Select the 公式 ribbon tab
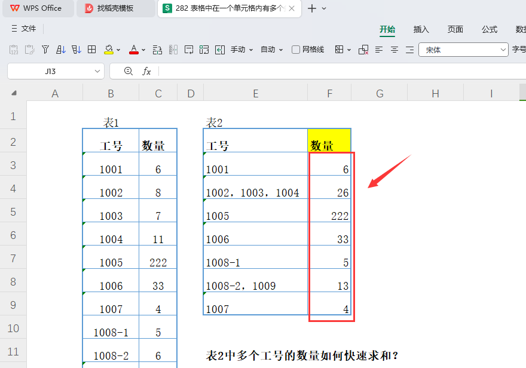Image resolution: width=526 pixels, height=368 pixels. tap(490, 29)
